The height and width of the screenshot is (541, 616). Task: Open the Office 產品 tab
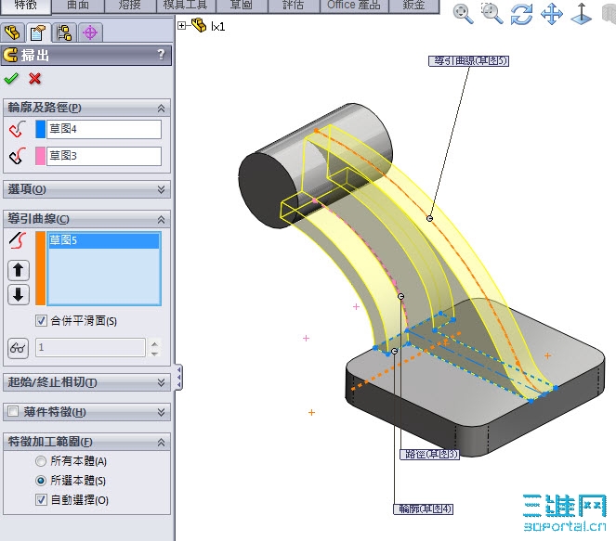[x=354, y=6]
